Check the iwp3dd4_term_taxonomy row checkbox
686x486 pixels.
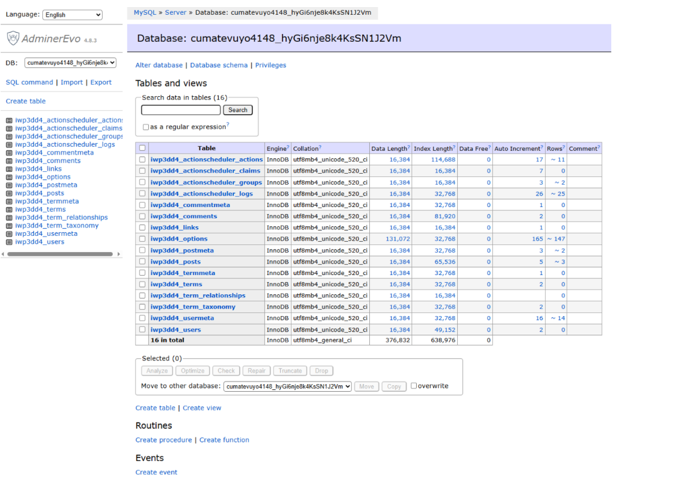(142, 306)
